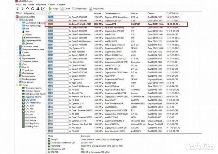
Task: Select the CPU ZLib benchmark
Action: pyautogui.click(x=28, y=106)
